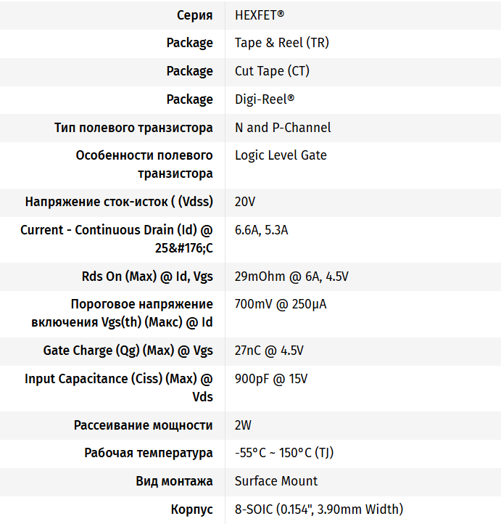Click the -55°C ~ 150°C (TJ) value
501x524 pixels.
pyautogui.click(x=284, y=453)
